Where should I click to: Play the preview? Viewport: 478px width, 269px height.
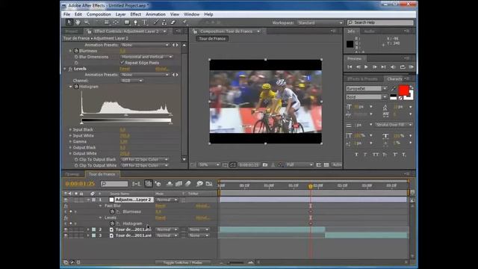click(x=366, y=67)
